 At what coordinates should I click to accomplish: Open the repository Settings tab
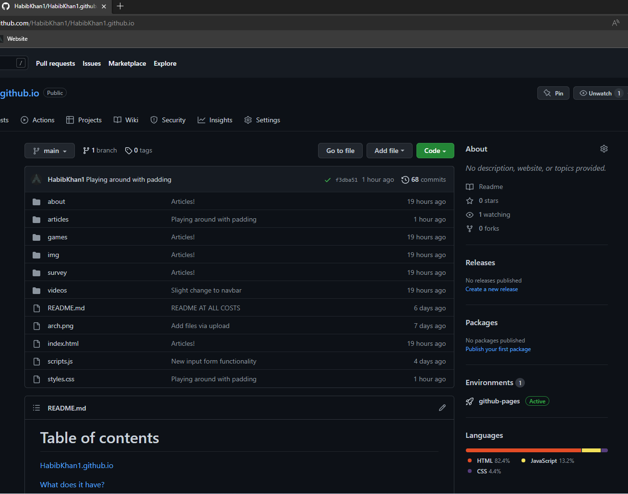262,120
